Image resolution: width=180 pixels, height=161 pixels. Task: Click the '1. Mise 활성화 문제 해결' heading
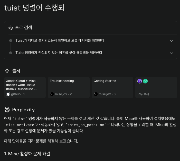click(x=27, y=154)
